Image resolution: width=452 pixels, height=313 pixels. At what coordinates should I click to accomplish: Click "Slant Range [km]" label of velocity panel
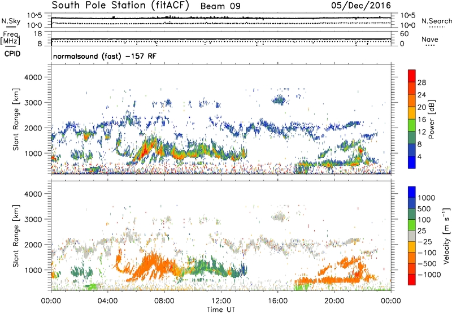pos(16,236)
